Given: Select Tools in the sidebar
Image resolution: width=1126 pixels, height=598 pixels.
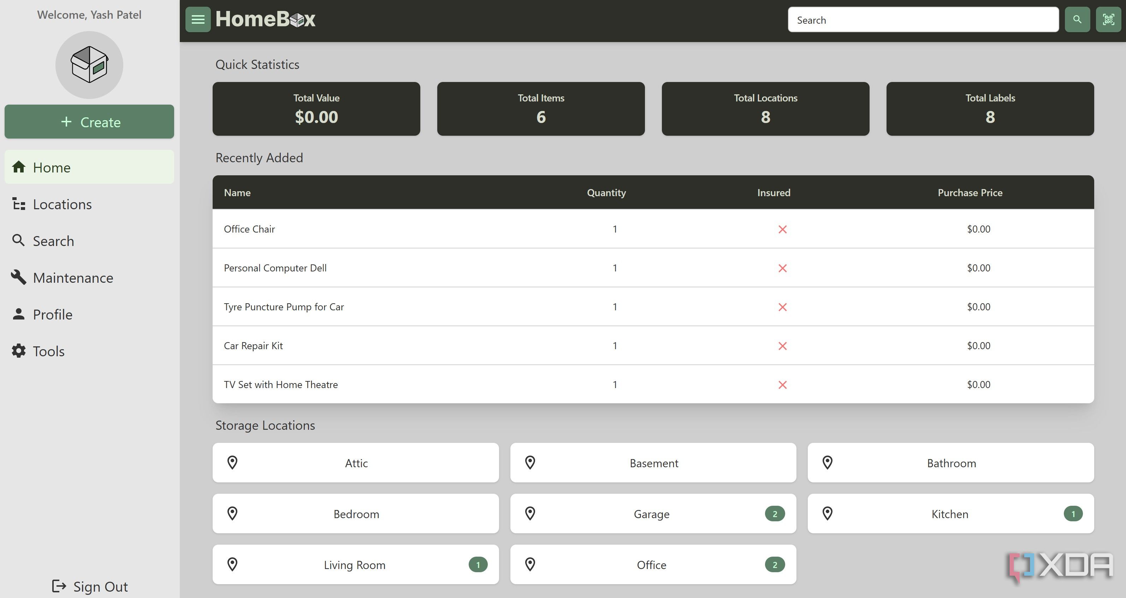Looking at the screenshot, I should [89, 351].
